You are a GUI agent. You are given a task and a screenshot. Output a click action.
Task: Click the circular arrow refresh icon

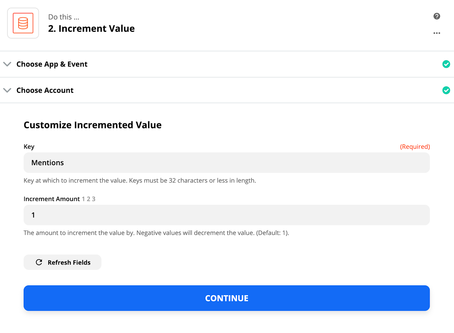[39, 262]
